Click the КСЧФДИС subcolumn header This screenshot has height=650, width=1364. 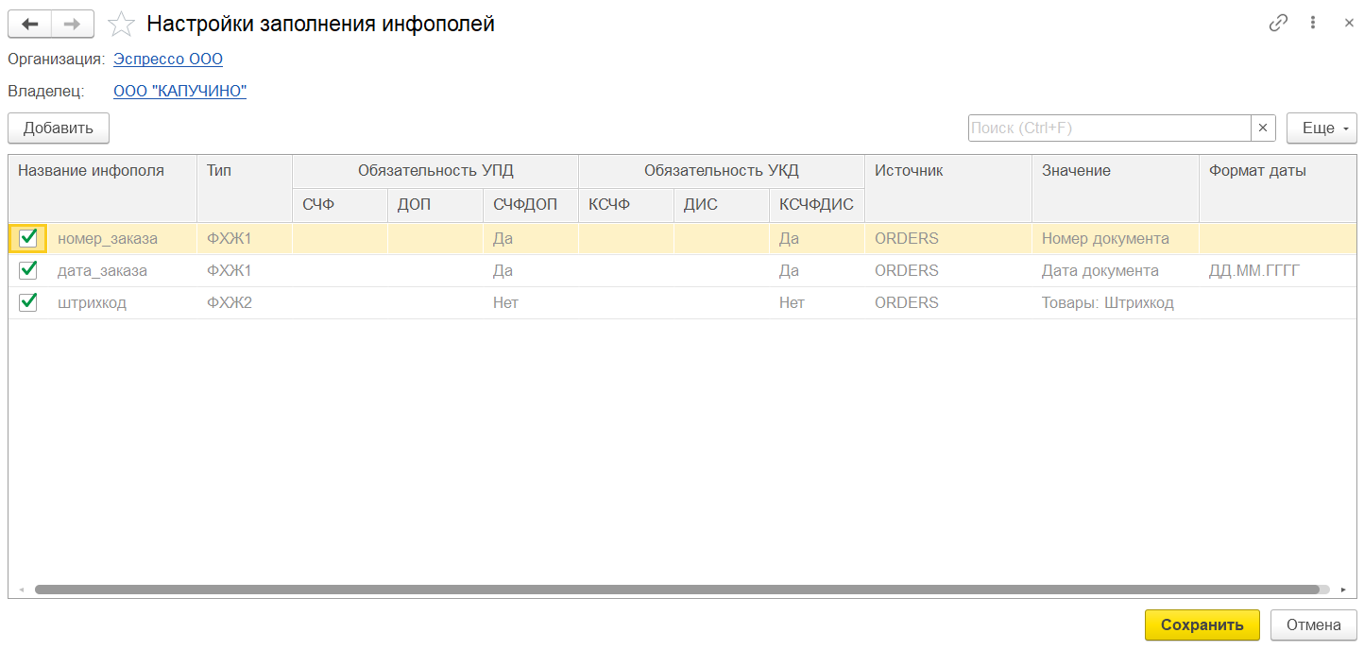[x=817, y=204]
